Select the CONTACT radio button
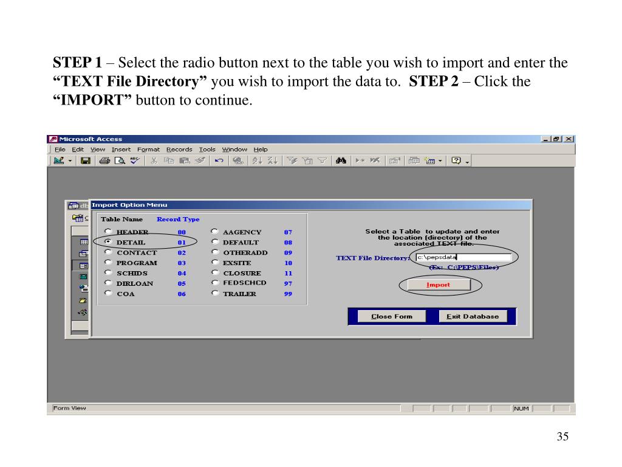 click(x=108, y=252)
